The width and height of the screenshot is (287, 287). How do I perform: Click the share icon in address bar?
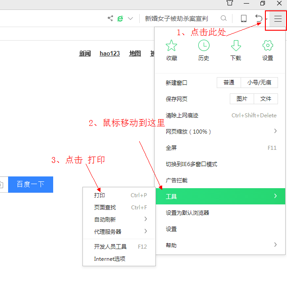110,19
